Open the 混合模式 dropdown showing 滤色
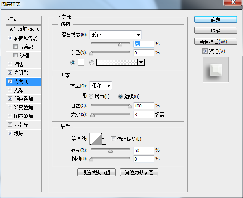This screenshot has height=198, width=243. click(x=116, y=35)
